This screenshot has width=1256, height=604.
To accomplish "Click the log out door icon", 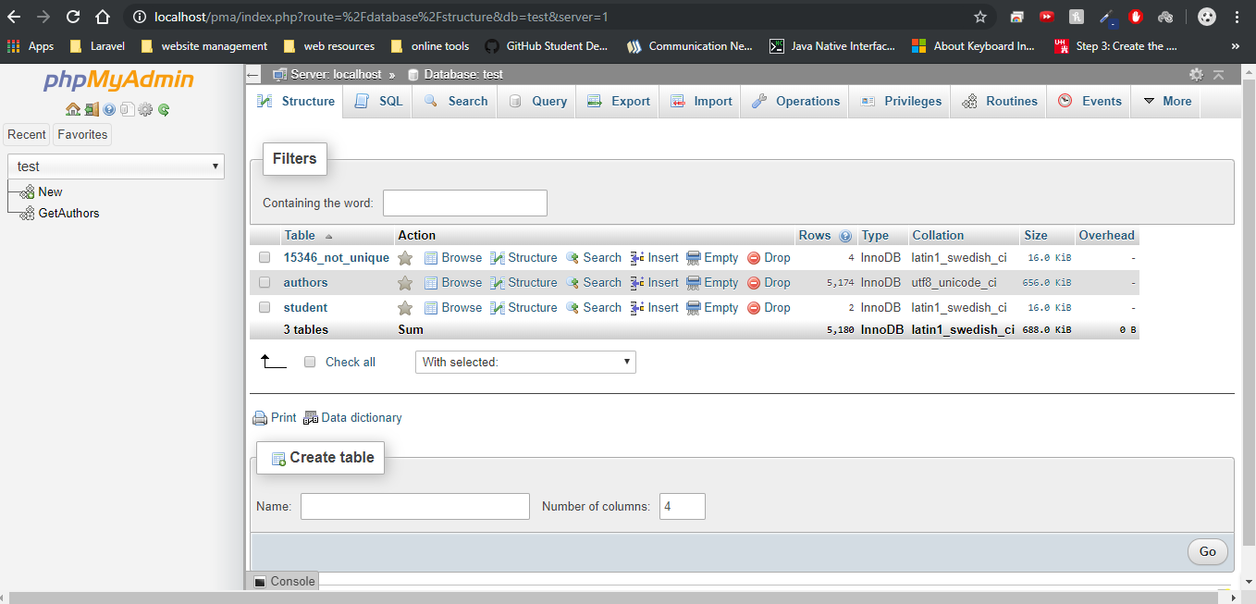I will click(x=92, y=109).
